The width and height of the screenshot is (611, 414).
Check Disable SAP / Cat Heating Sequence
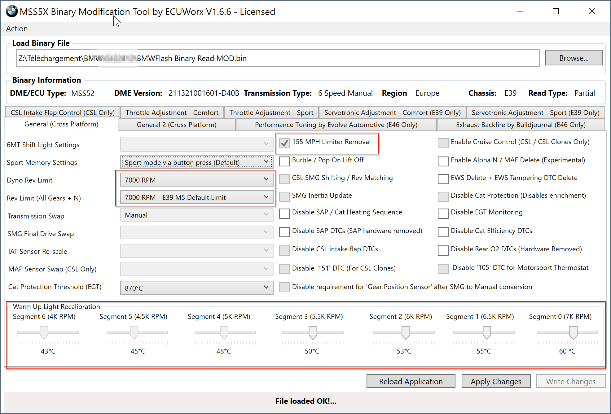[x=284, y=213]
